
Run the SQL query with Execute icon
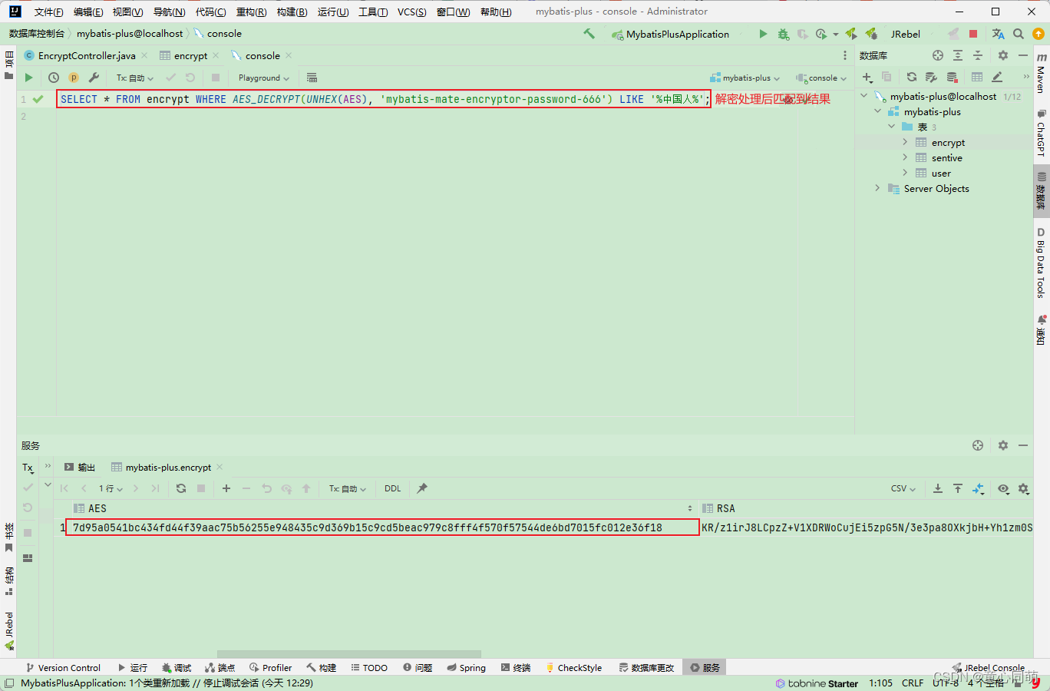click(28, 78)
